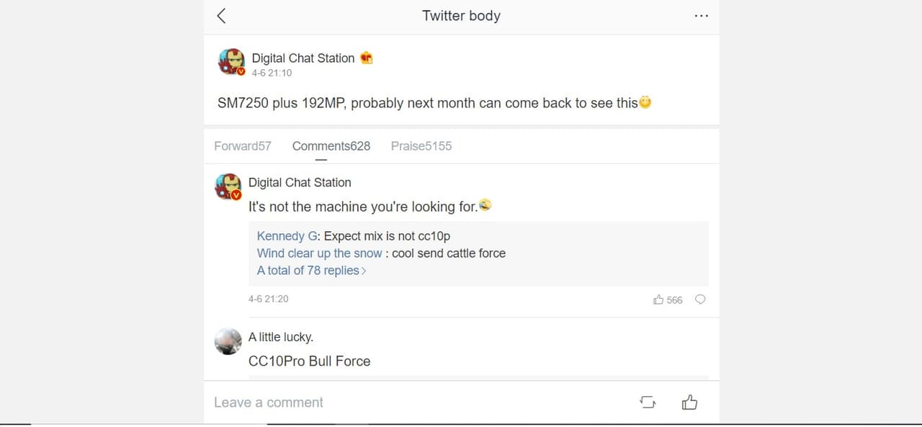The height and width of the screenshot is (427, 922).
Task: Click 'A little lucky.' username
Action: [280, 337]
